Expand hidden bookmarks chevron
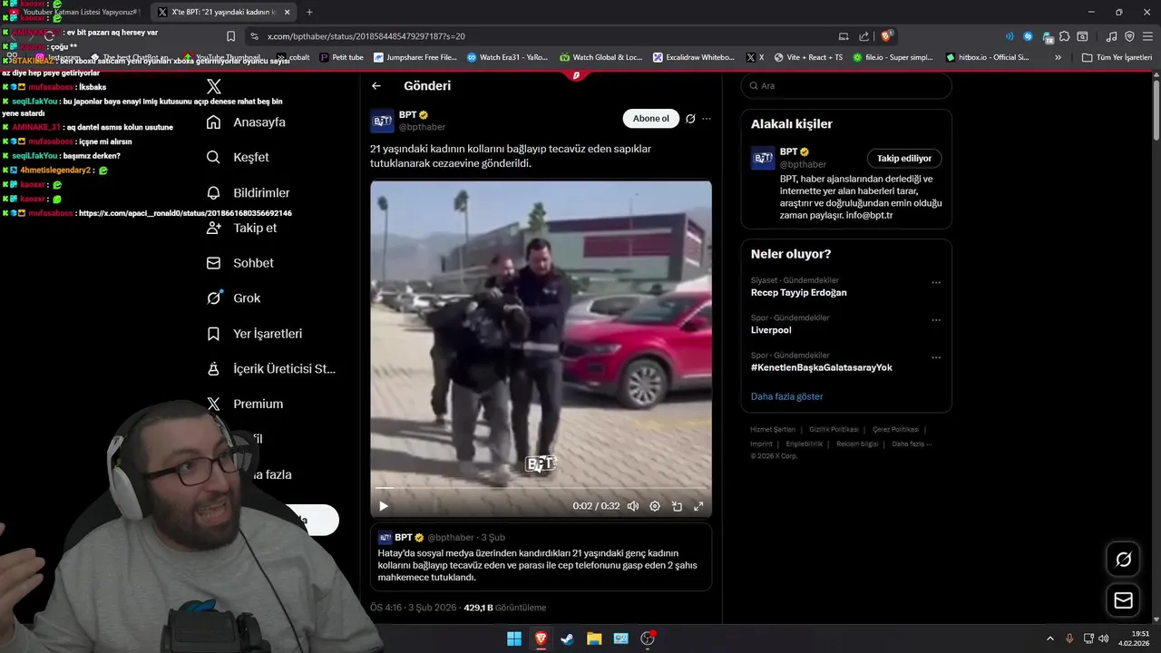1161x653 pixels. tap(1058, 57)
